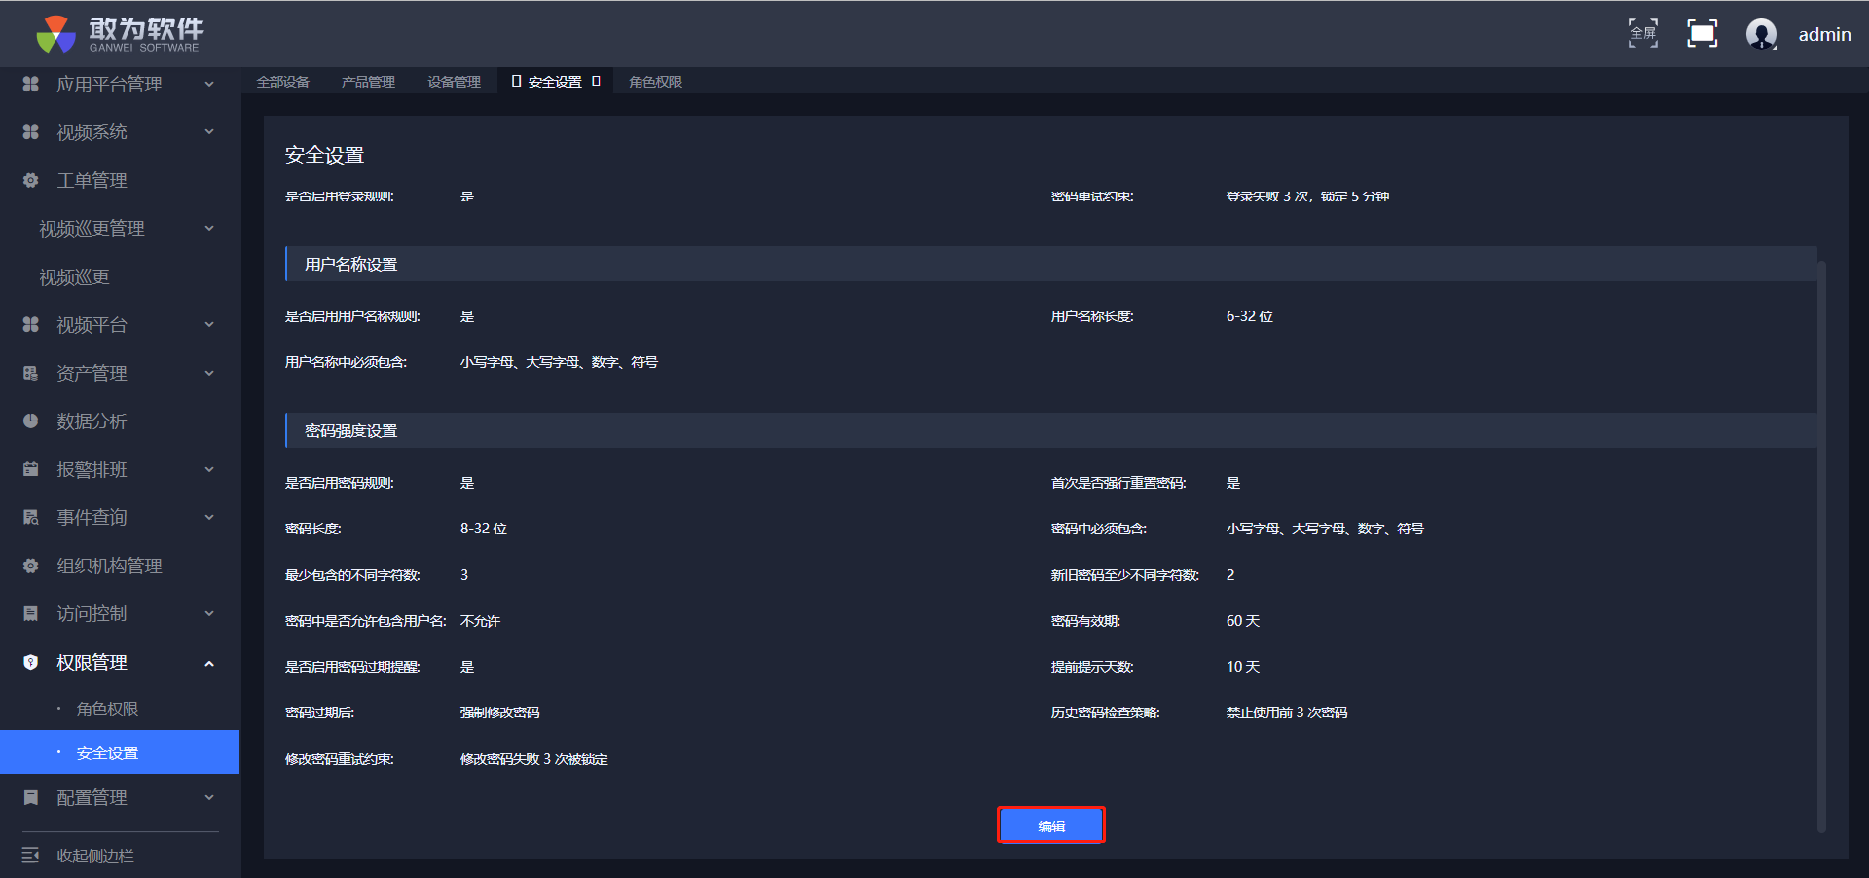The height and width of the screenshot is (878, 1869).
Task: Click the 报警排班 calendar icon
Action: pos(31,469)
